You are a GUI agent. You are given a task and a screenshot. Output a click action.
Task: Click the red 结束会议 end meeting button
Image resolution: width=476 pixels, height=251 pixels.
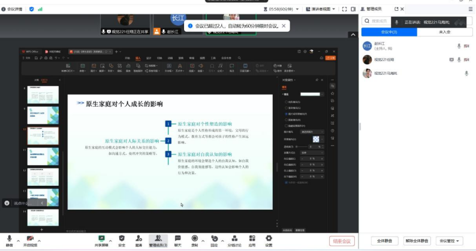[x=342, y=241]
